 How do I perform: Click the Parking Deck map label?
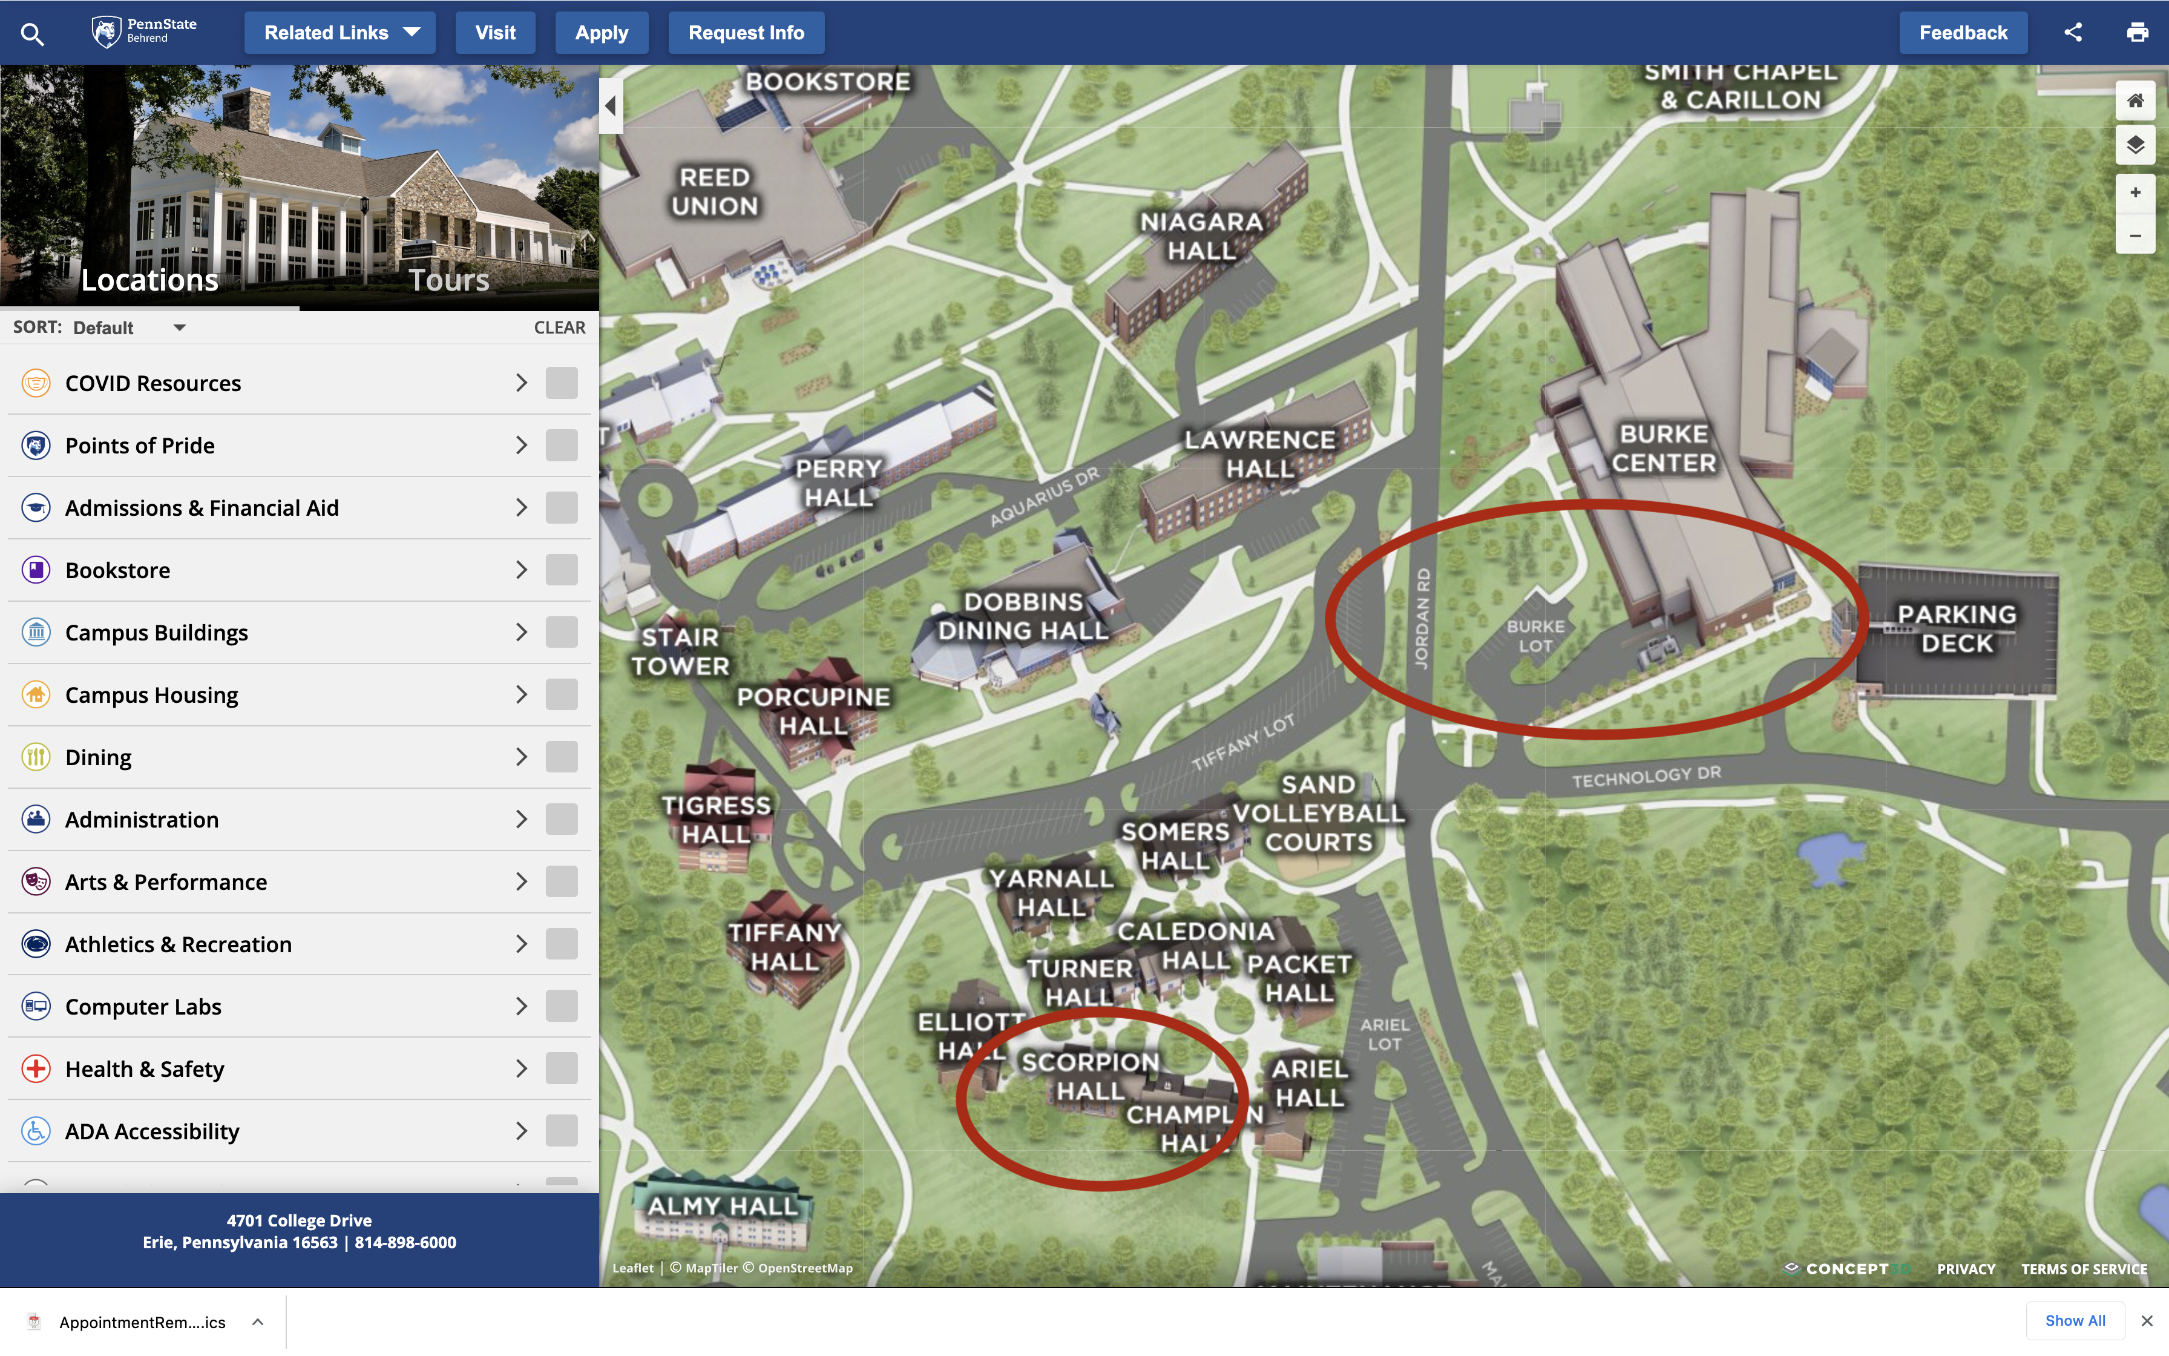pyautogui.click(x=1957, y=629)
